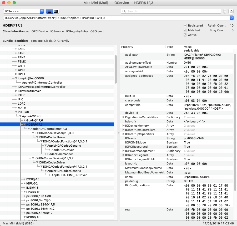Select the class-code property row

point(177,100)
